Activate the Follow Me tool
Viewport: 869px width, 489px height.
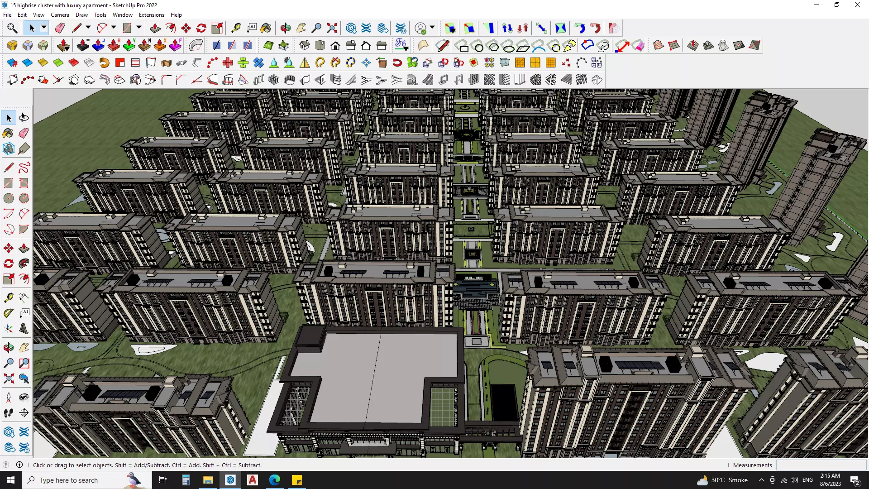tap(24, 264)
